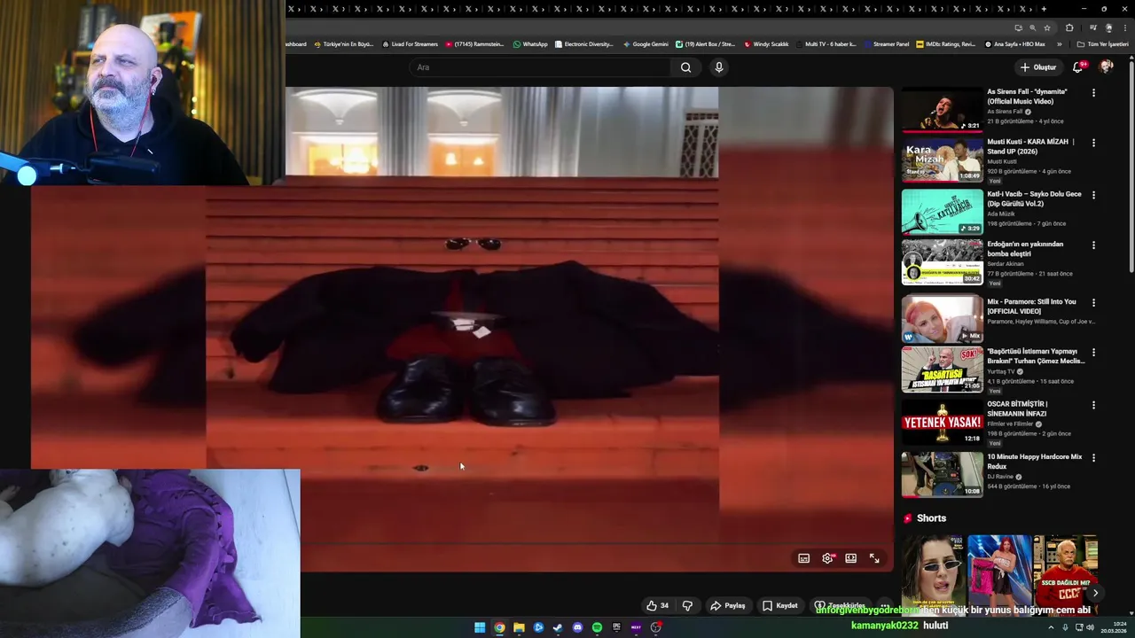Like the video with 34 likes
Viewport: 1135px width, 638px height.
click(657, 606)
